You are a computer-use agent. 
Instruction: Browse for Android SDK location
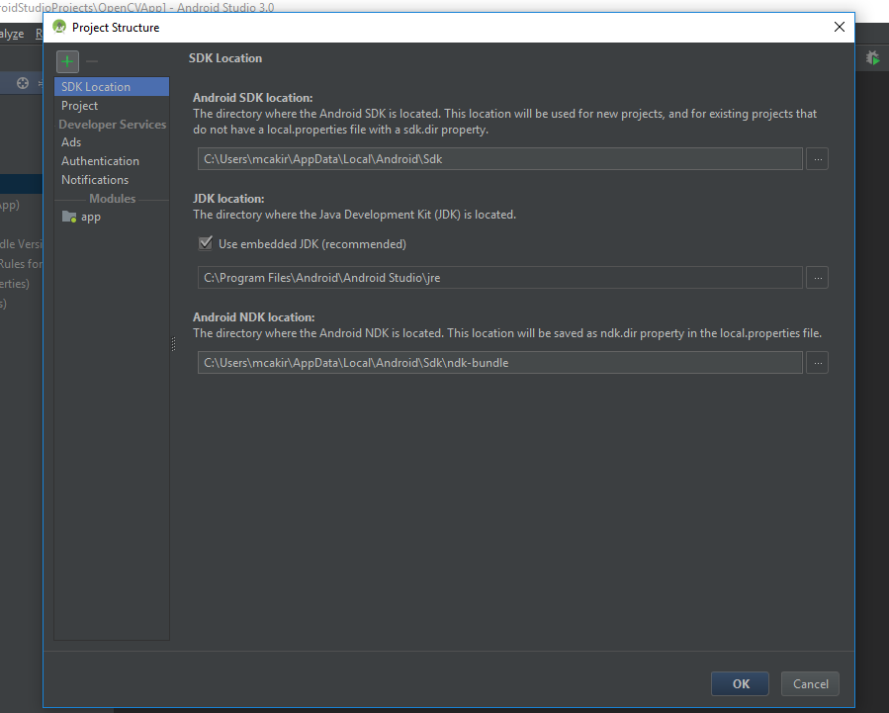[x=818, y=159]
